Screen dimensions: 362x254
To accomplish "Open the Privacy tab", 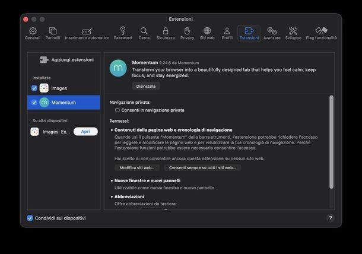I will click(187, 33).
